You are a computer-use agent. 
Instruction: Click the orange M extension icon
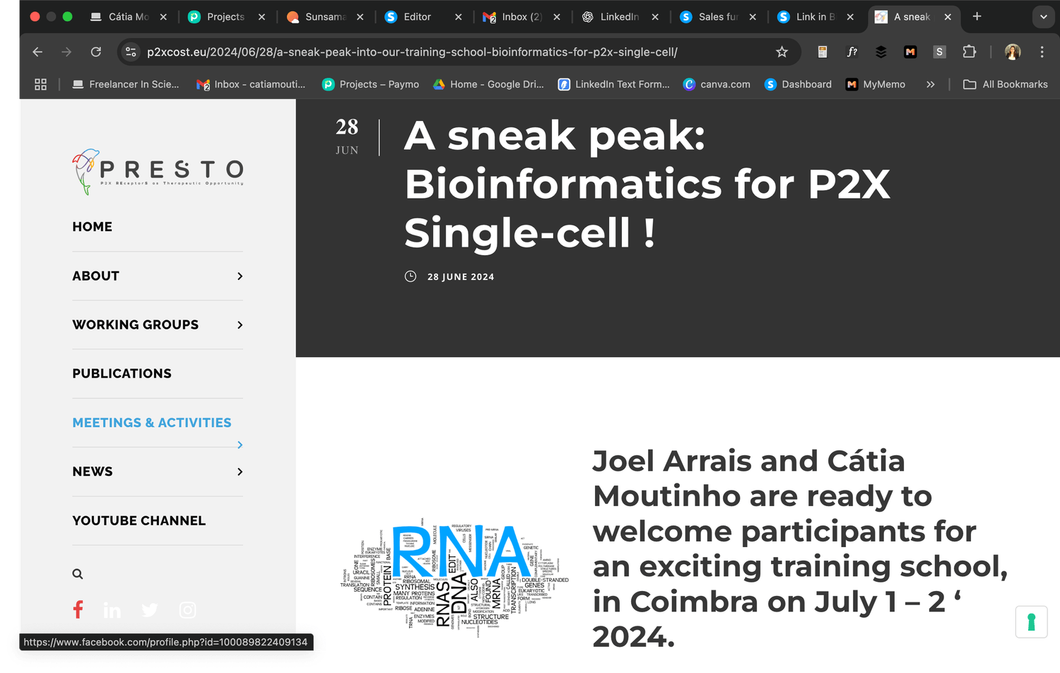[910, 52]
